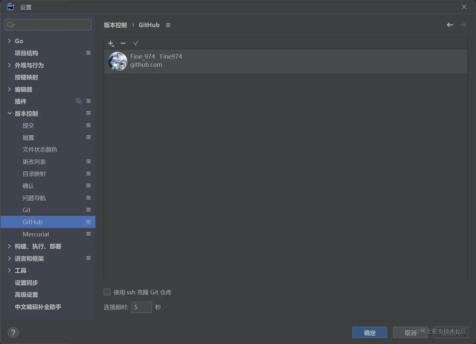Image resolution: width=476 pixels, height=344 pixels.
Task: Navigate forward with the right arrow
Action: tap(463, 25)
